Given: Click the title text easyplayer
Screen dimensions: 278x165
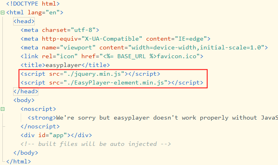Looking at the screenshot, I should click(x=63, y=65).
